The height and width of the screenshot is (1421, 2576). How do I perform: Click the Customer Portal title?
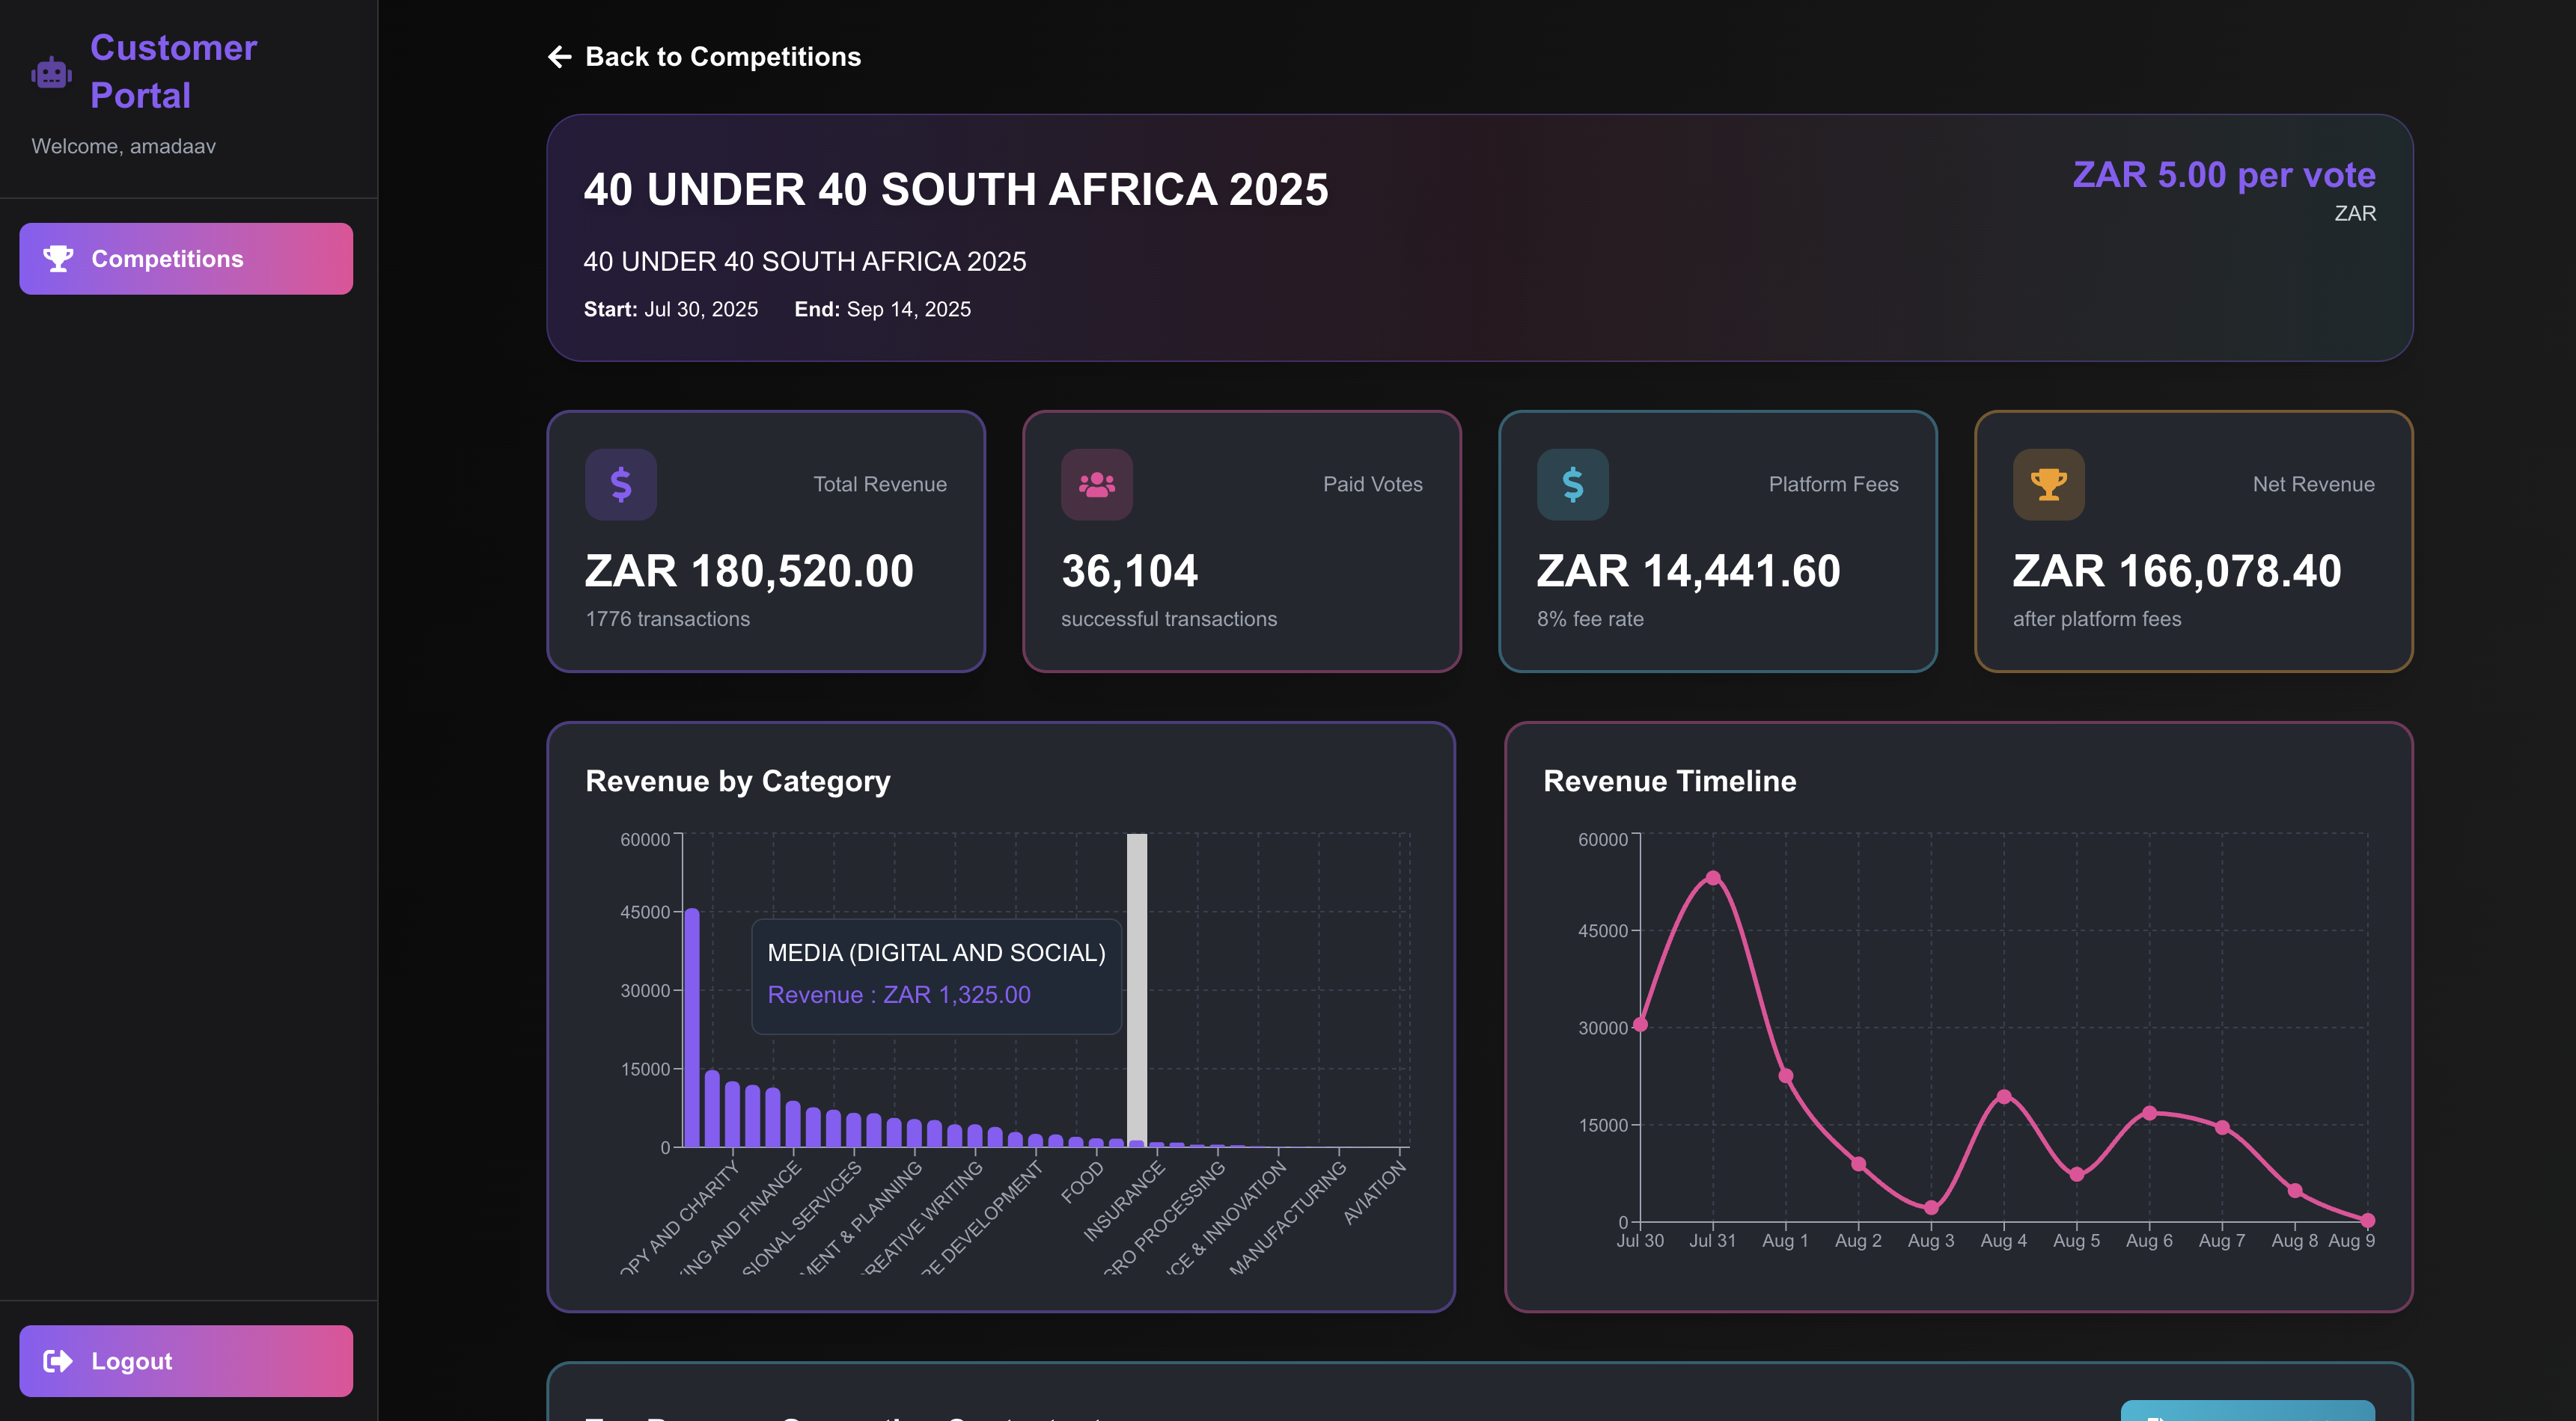[174, 71]
